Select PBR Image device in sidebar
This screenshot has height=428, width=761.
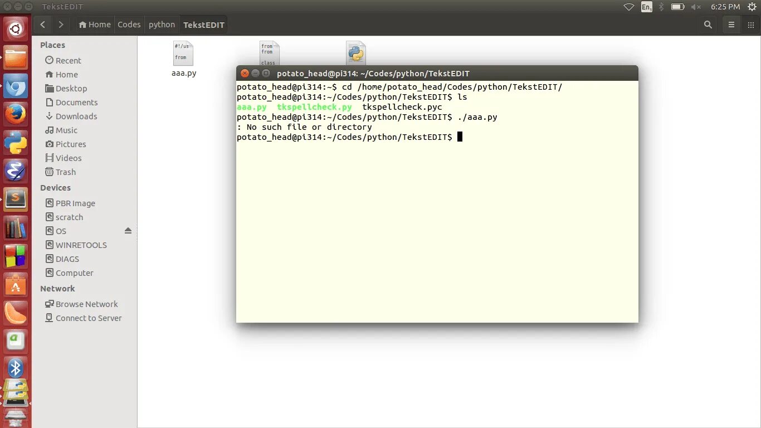point(70,203)
